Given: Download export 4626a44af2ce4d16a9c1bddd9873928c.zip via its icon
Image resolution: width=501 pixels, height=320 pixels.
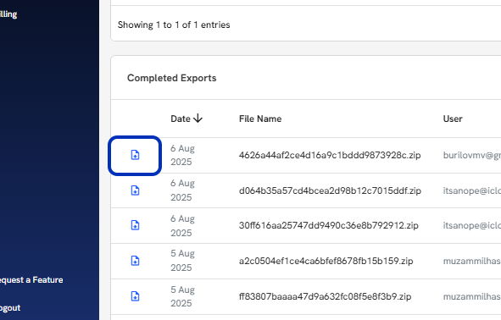Looking at the screenshot, I should [135, 155].
